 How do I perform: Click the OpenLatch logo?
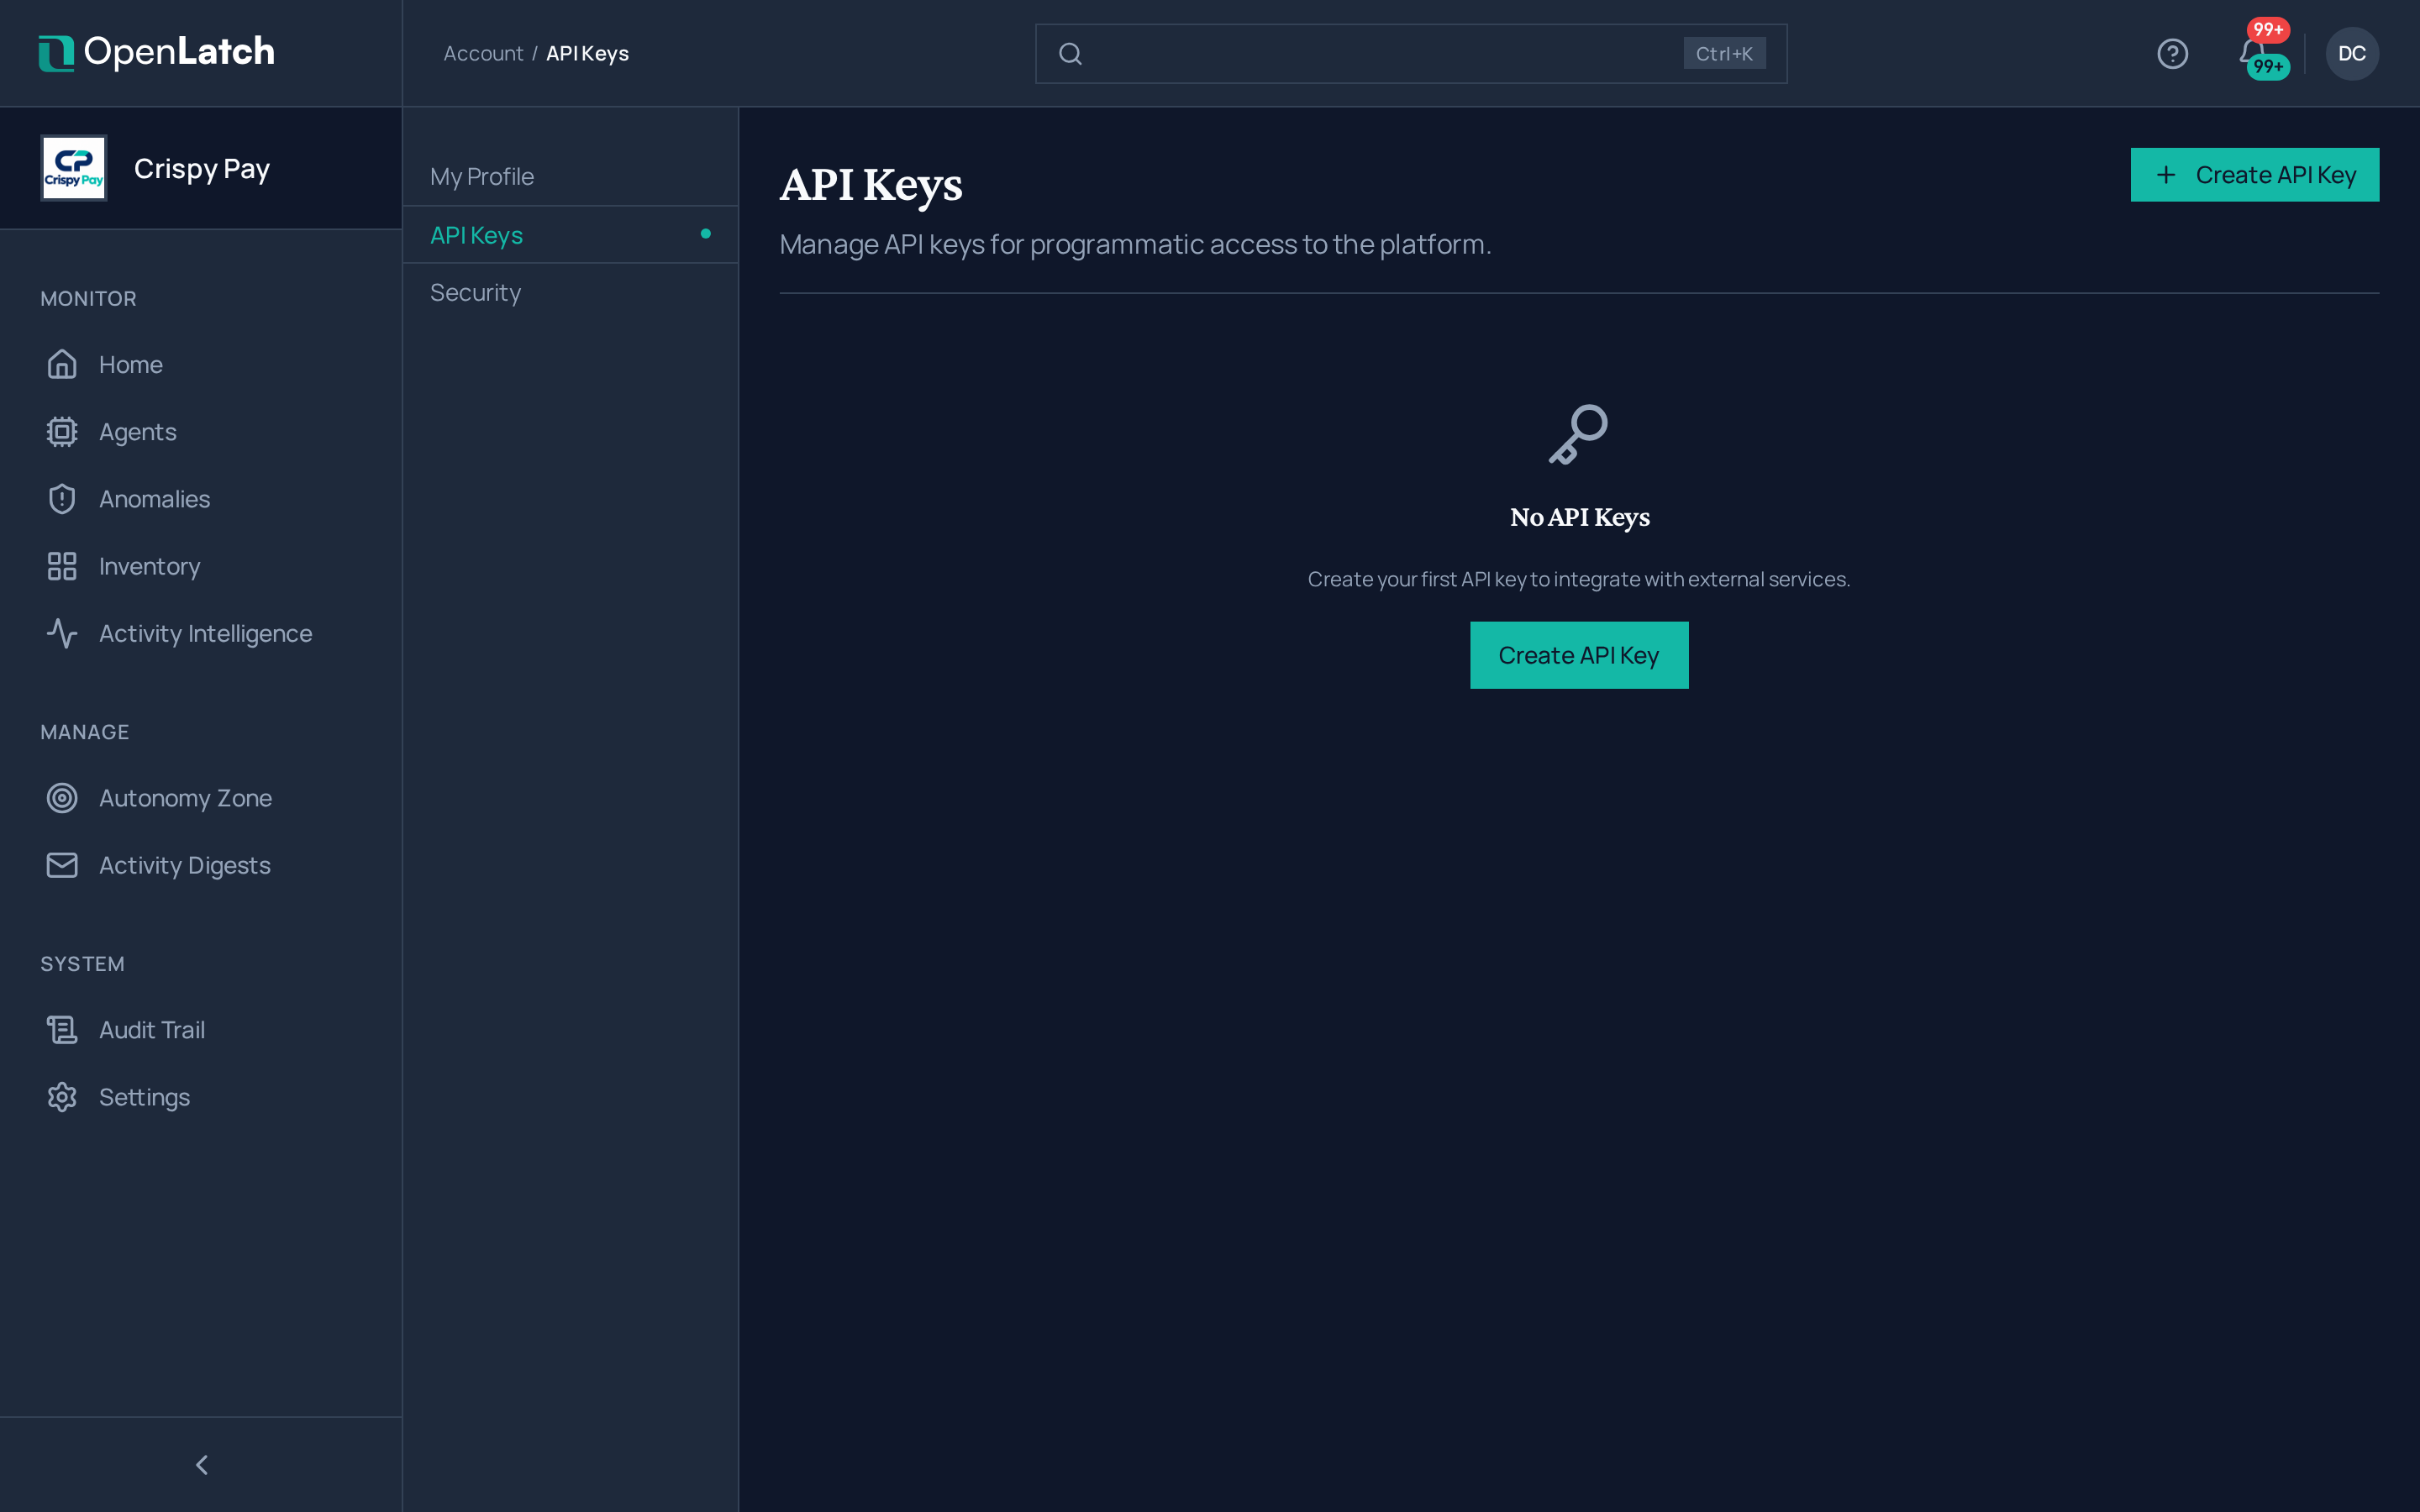click(x=156, y=52)
